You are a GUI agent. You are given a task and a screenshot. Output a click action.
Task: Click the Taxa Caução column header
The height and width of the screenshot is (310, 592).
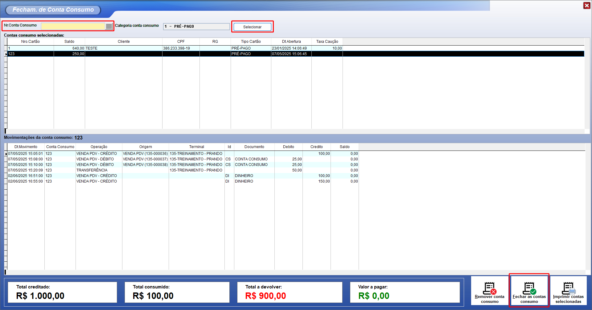click(x=327, y=42)
